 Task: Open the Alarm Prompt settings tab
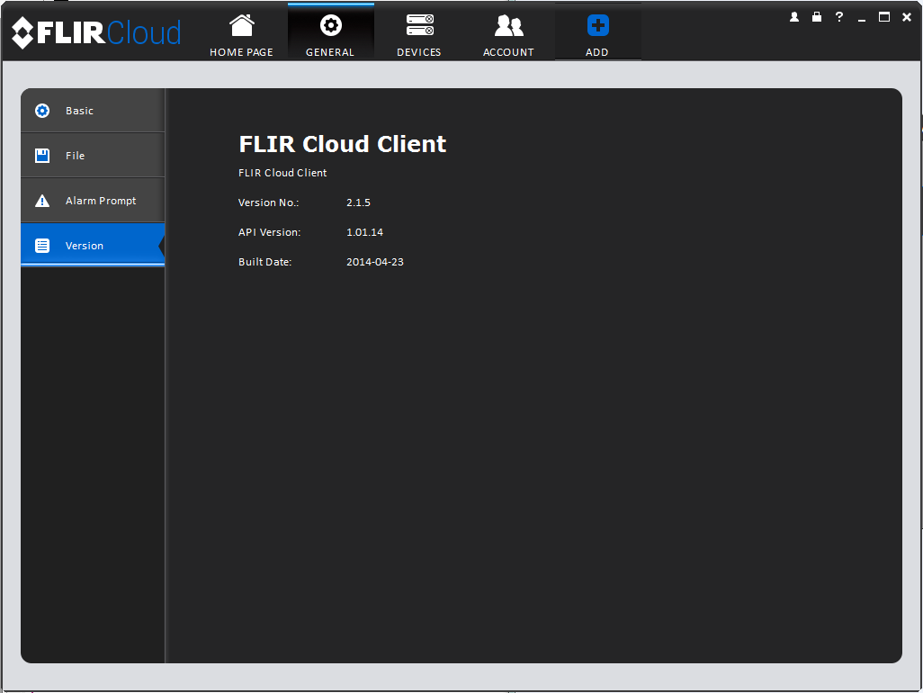[x=93, y=201]
